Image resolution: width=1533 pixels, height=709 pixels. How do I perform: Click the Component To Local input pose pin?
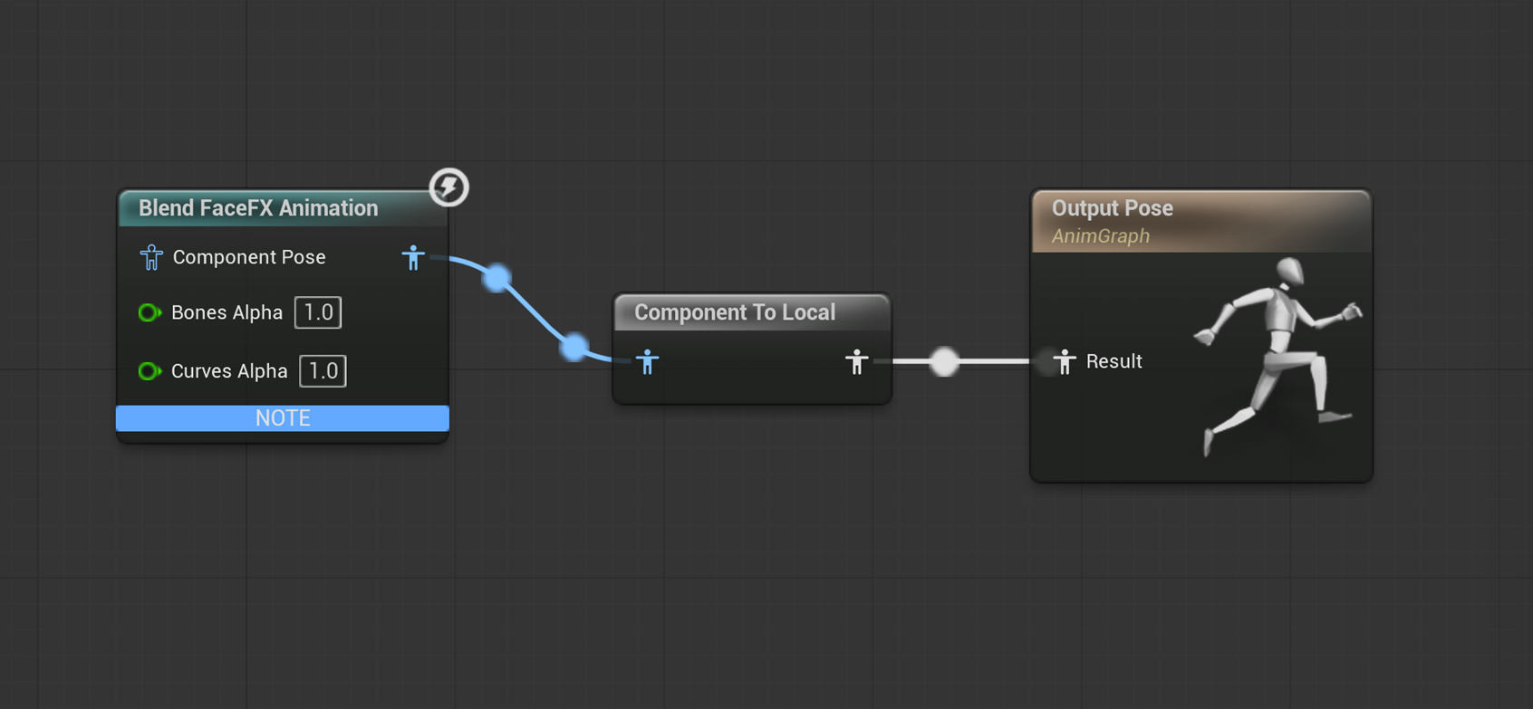click(x=647, y=362)
